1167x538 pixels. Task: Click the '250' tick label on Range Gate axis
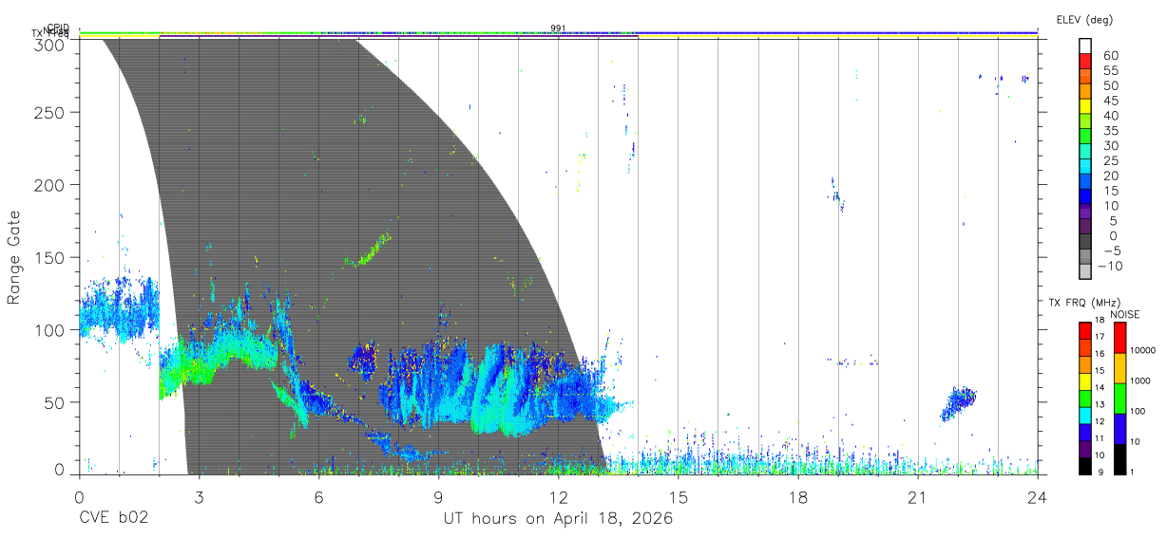pyautogui.click(x=49, y=112)
